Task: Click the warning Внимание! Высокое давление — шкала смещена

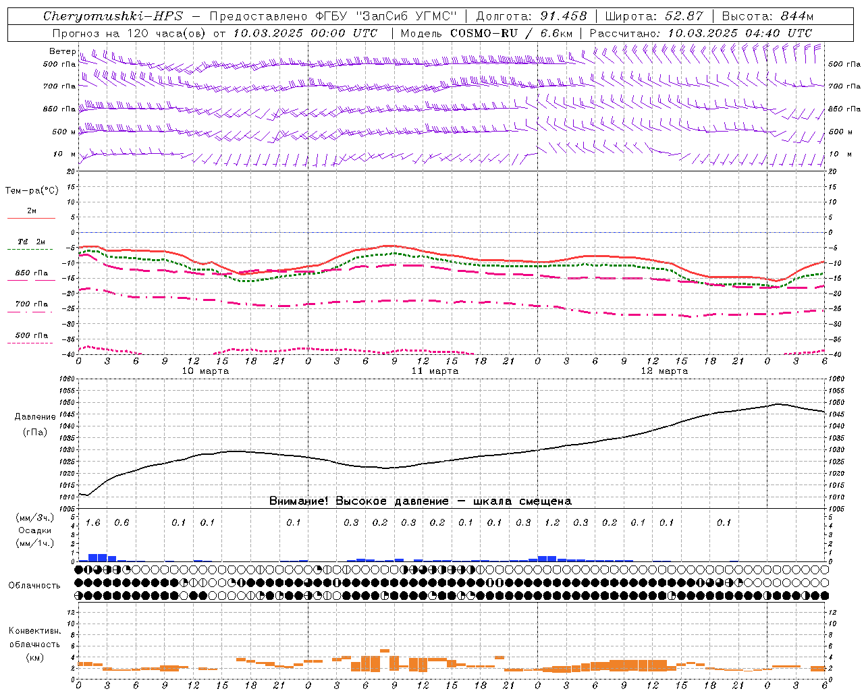Action: 421,501
